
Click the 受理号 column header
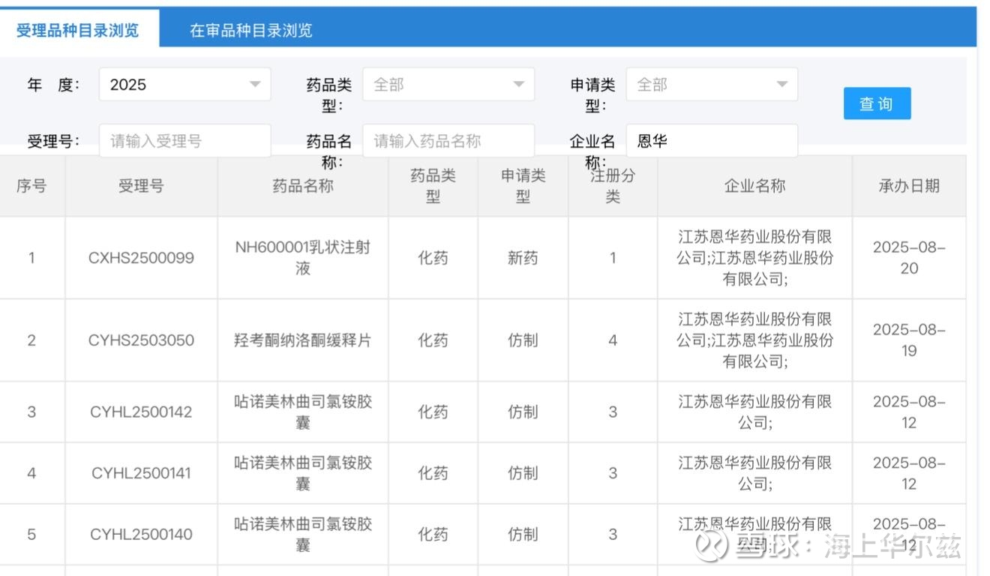point(141,186)
